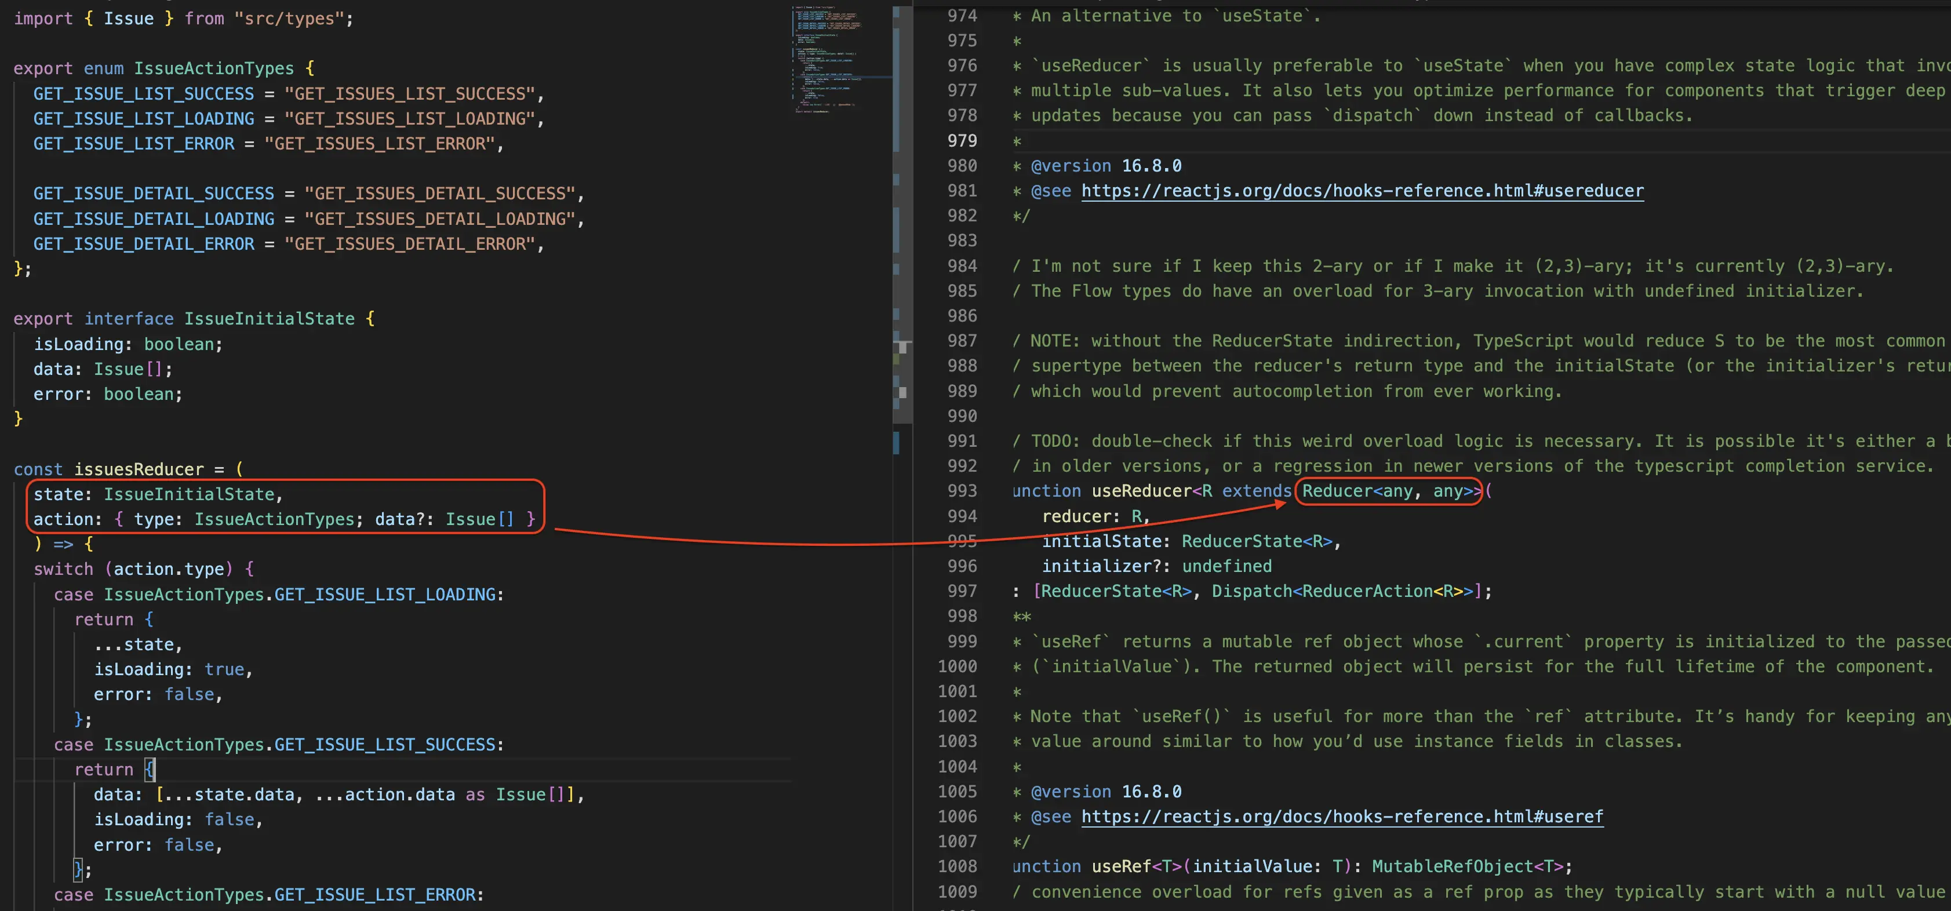
Task: Click GET_ISSUE_DETAIL_SUCCESS enum member
Action: (153, 194)
